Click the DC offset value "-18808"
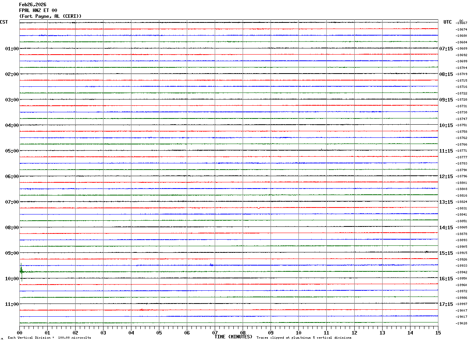This screenshot has width=469, height=343. point(461,189)
